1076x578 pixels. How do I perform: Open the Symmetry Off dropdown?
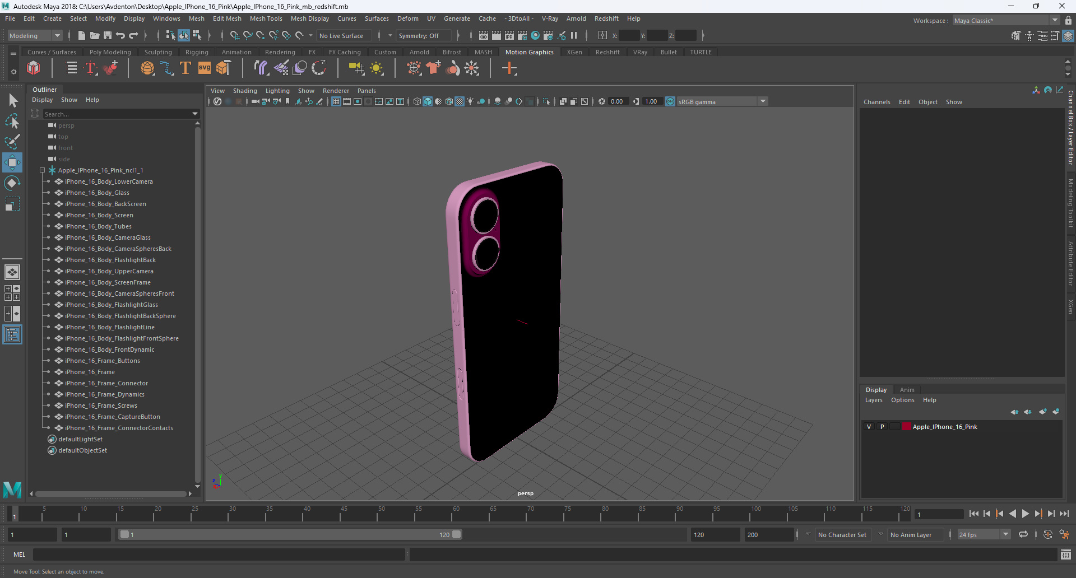point(424,35)
